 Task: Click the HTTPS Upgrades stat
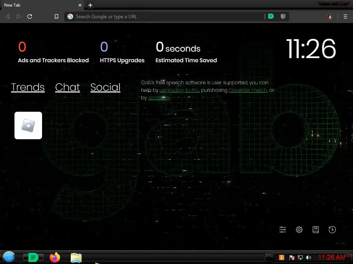click(122, 52)
